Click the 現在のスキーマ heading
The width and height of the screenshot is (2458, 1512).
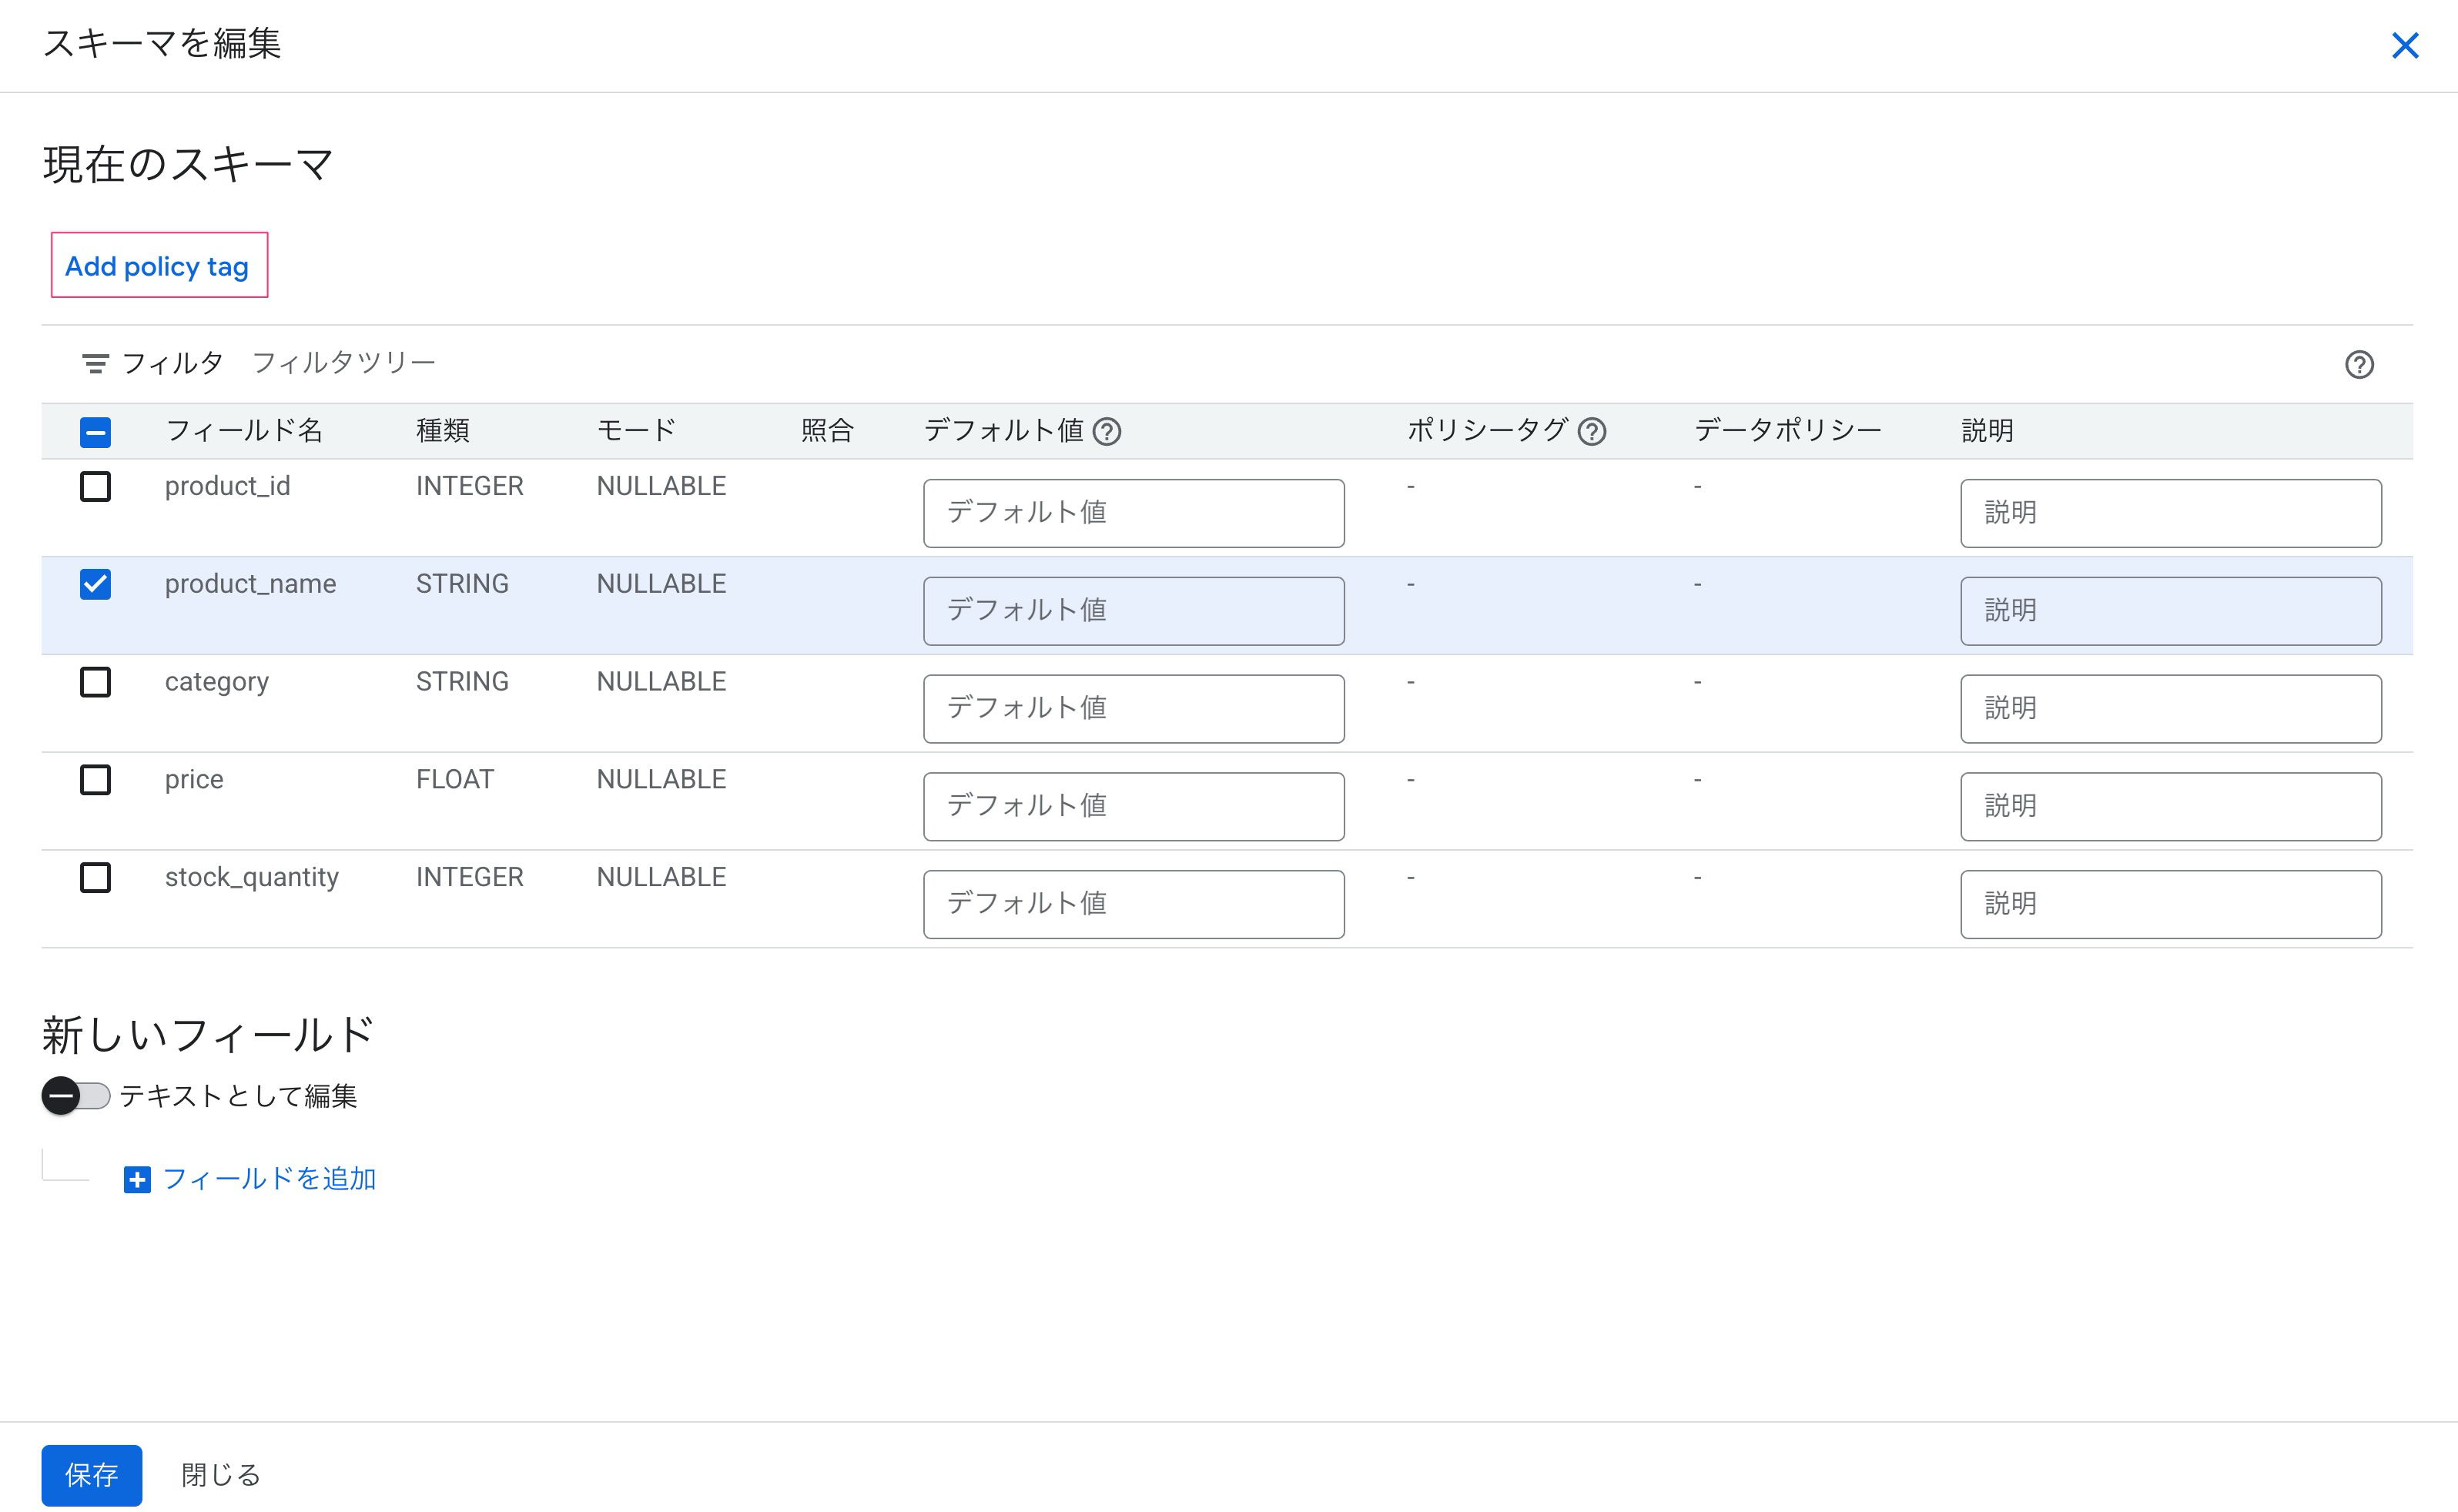point(188,164)
